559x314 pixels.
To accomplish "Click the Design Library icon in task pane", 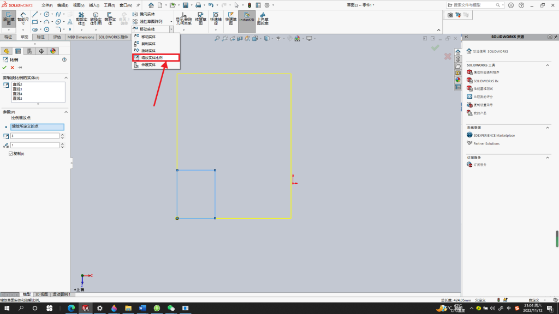I will pyautogui.click(x=458, y=59).
